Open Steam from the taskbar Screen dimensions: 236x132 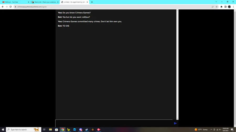(87, 130)
